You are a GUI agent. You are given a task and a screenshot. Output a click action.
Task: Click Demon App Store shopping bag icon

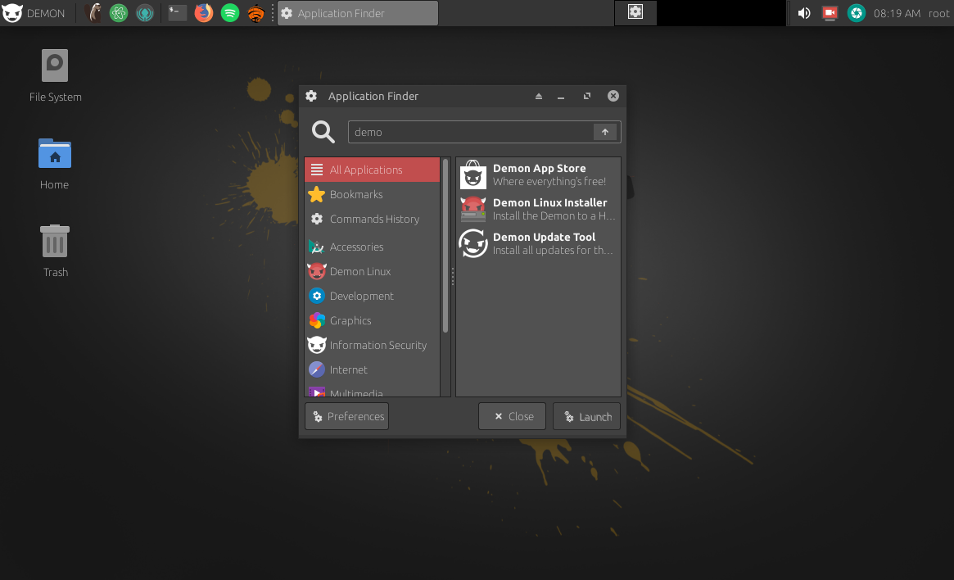tap(472, 174)
